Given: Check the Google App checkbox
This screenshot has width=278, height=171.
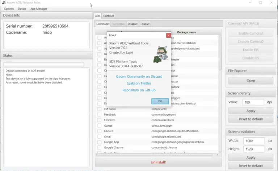Looking at the screenshot, I should (x=99, y=142).
